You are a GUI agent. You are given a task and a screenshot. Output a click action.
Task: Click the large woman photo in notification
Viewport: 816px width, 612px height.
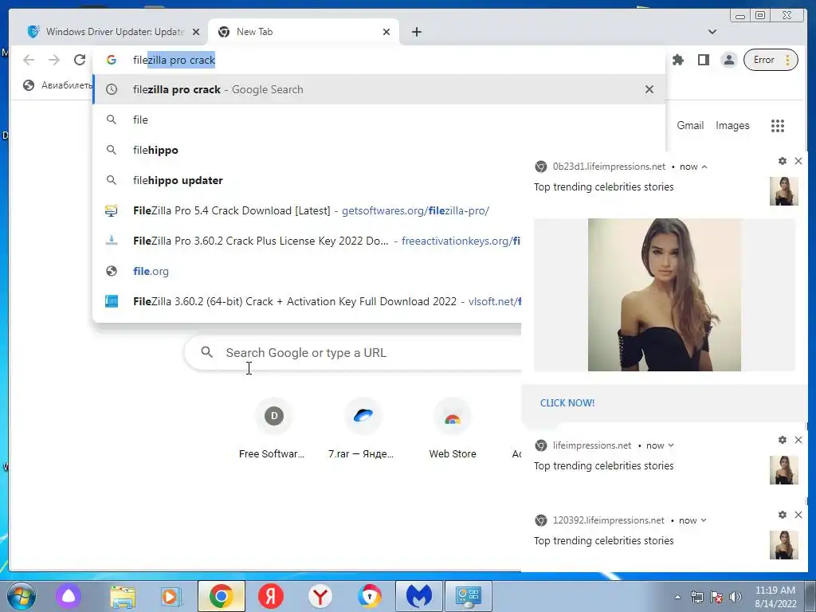click(665, 295)
